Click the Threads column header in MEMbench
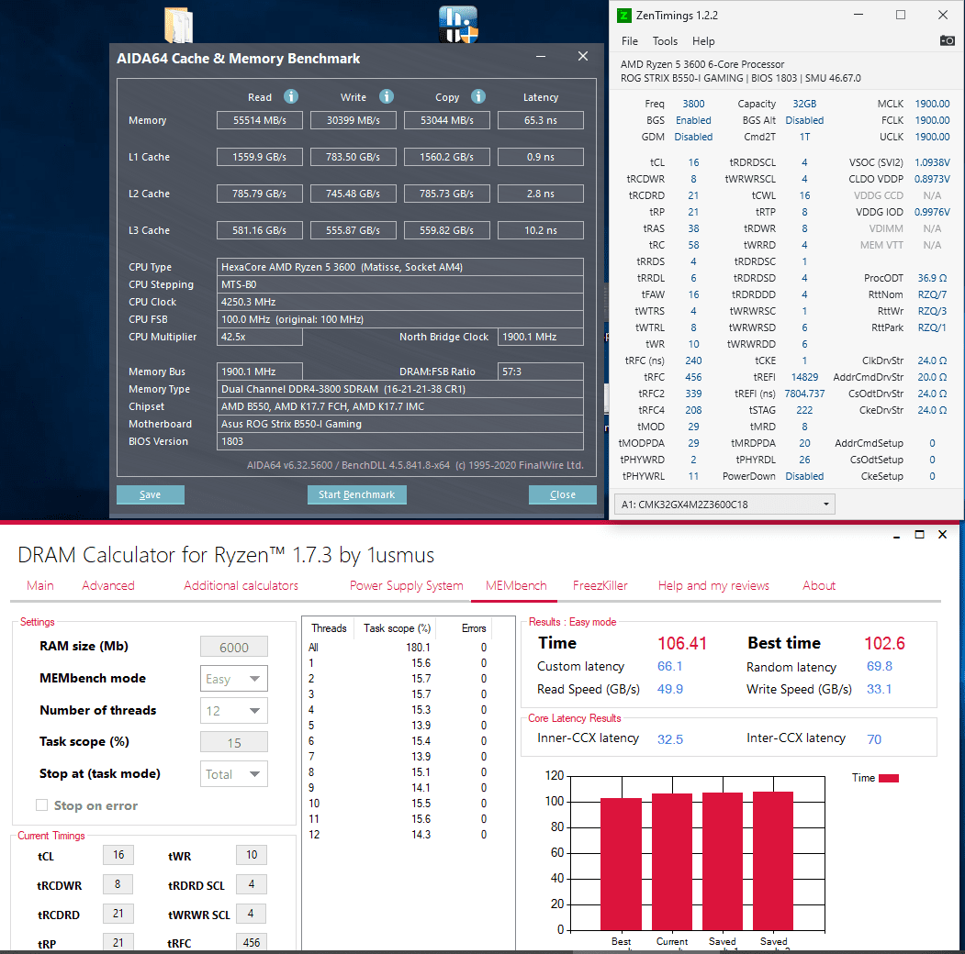The height and width of the screenshot is (954, 965). pyautogui.click(x=329, y=628)
